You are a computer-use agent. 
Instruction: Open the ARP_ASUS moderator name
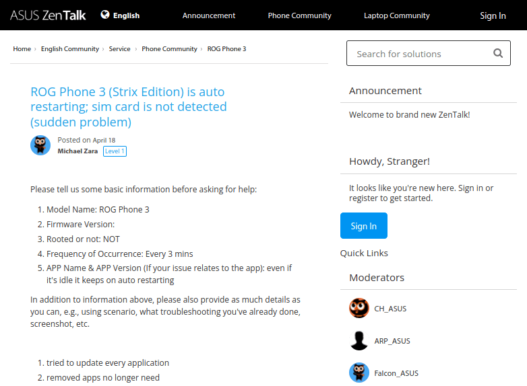click(x=392, y=341)
